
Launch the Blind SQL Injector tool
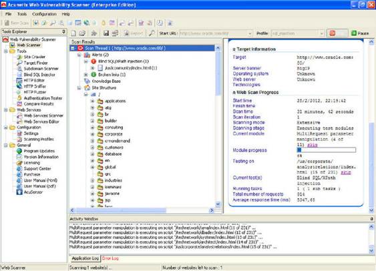coord(39,75)
